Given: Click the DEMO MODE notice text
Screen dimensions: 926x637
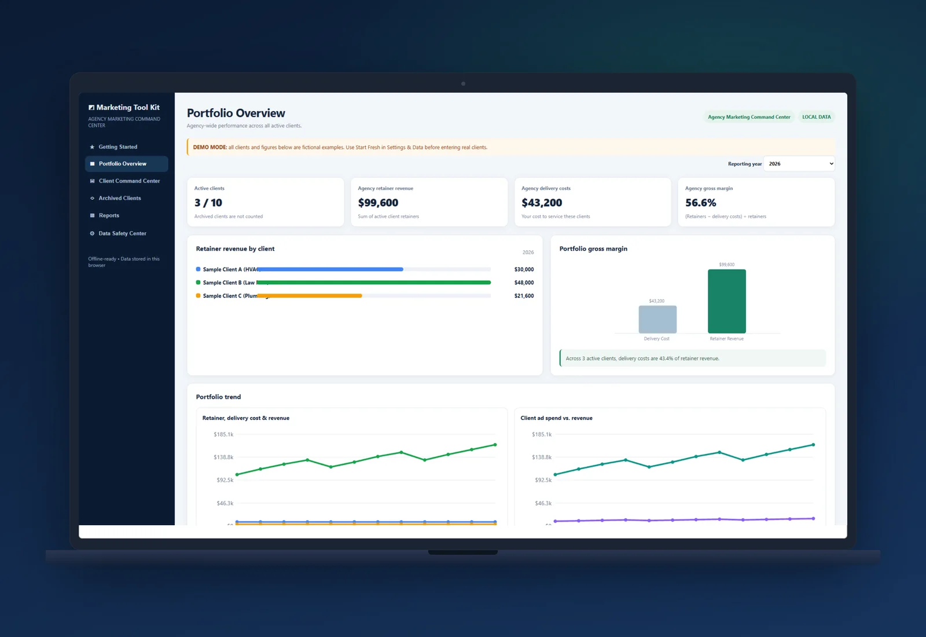Looking at the screenshot, I should [x=340, y=148].
